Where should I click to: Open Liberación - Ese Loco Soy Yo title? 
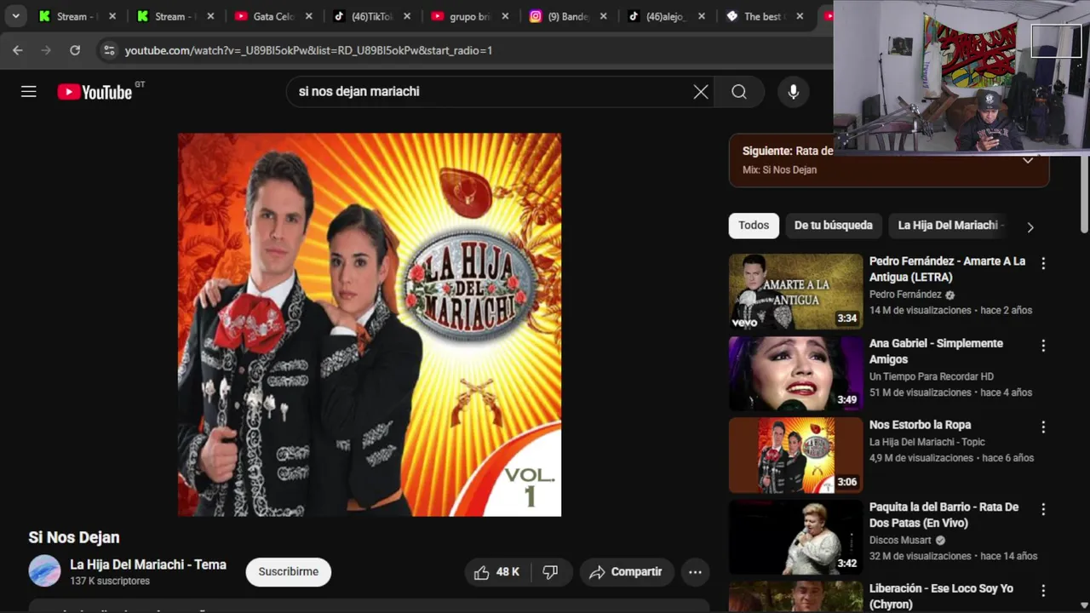click(941, 596)
